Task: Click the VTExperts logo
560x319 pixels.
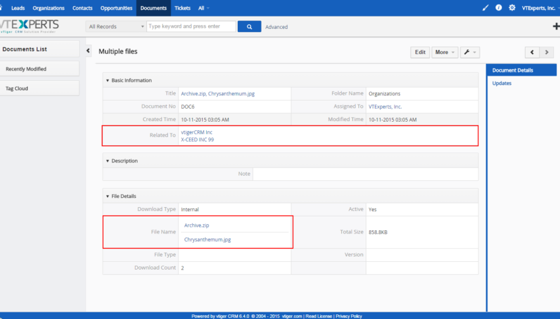Action: (x=29, y=26)
